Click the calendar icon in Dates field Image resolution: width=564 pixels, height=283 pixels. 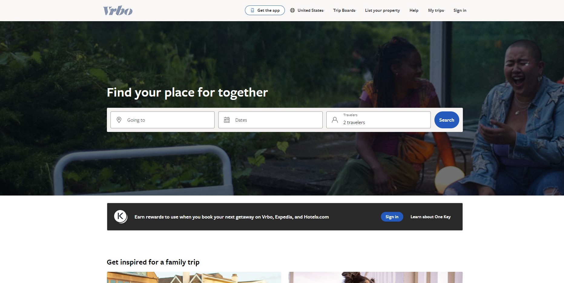pyautogui.click(x=227, y=120)
